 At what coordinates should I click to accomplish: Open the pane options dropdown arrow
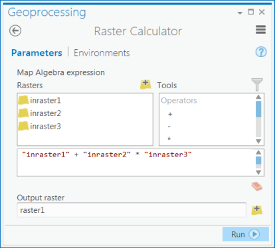(240, 13)
